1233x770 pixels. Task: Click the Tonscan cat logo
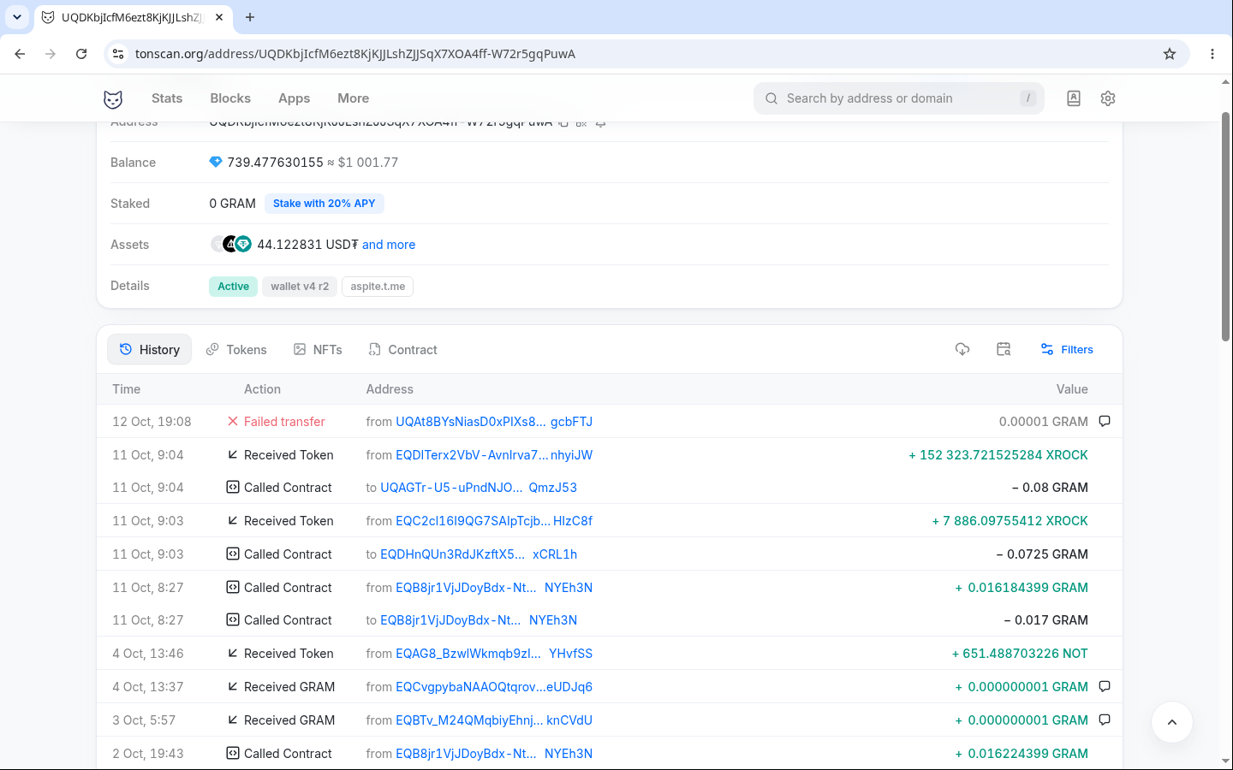113,98
